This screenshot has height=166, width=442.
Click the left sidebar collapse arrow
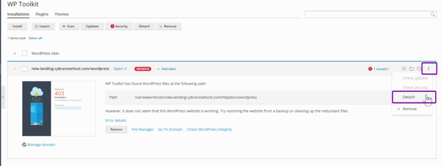(x=3, y=97)
